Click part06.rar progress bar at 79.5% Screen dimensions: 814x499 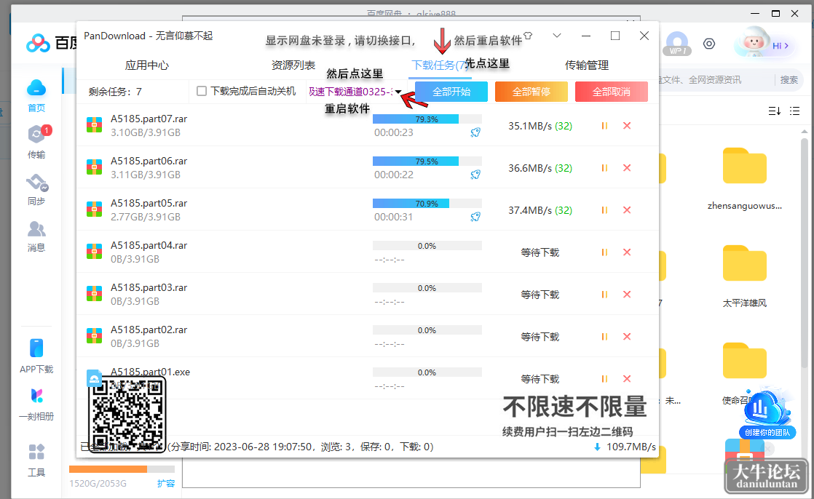[427, 161]
